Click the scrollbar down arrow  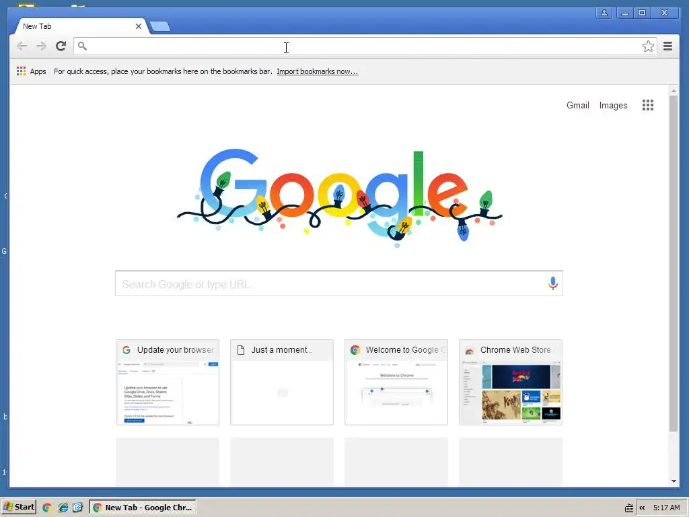[x=673, y=481]
